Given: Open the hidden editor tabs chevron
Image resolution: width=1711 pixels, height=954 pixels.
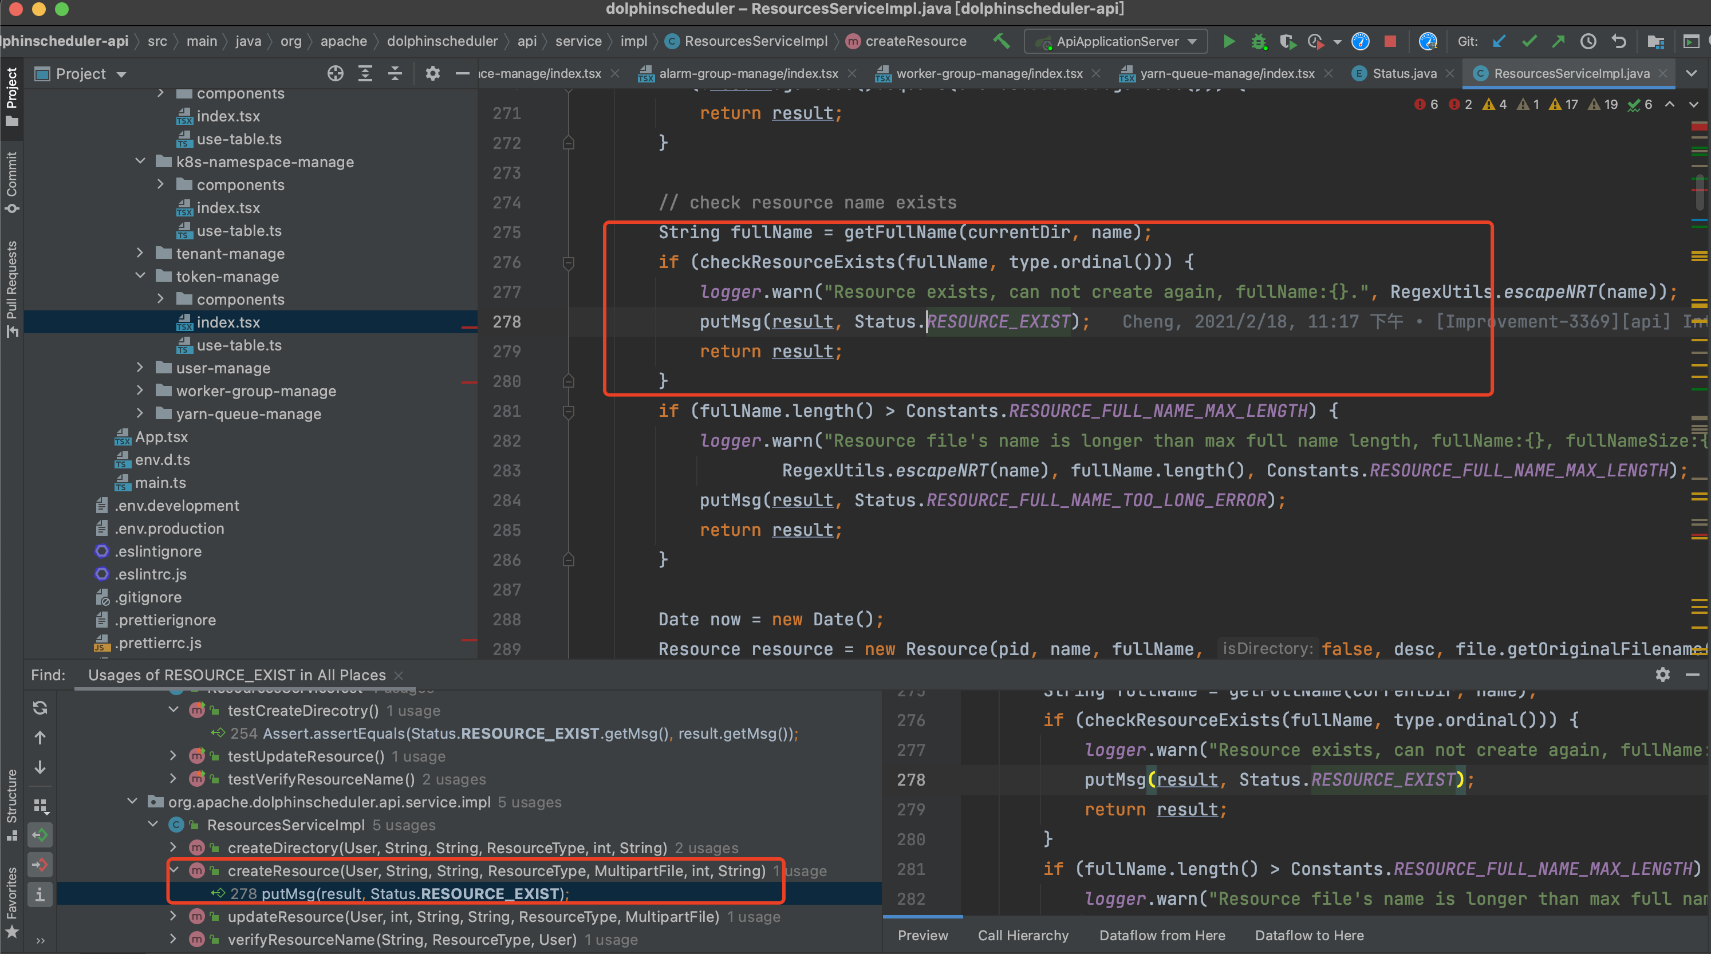Looking at the screenshot, I should click(1692, 73).
